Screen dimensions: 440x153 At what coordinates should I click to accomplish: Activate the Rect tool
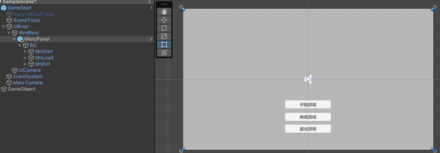164,44
